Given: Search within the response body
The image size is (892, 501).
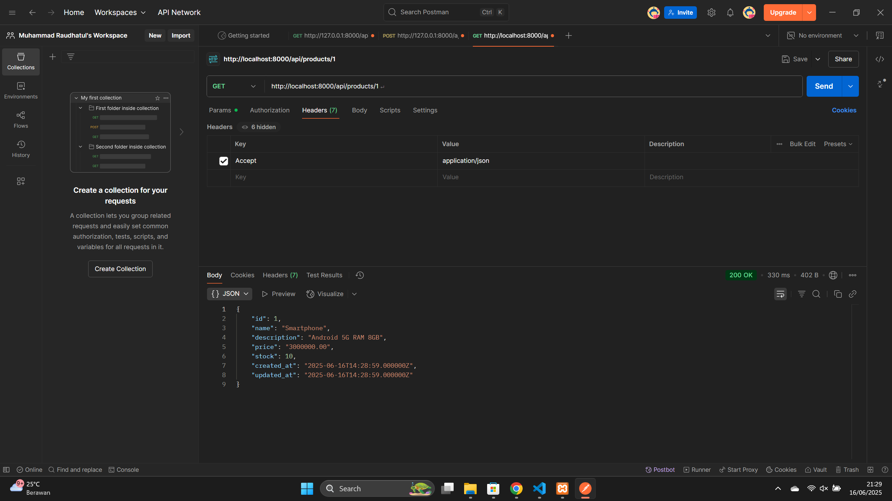Looking at the screenshot, I should tap(816, 294).
